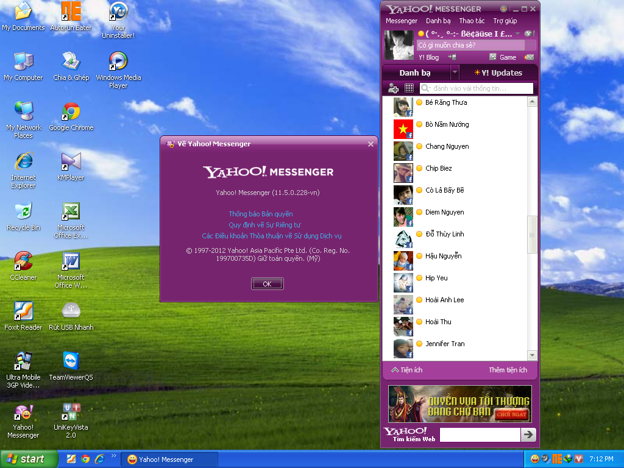
Task: Open the Thông báo Bản quyền link
Action: coord(261,214)
